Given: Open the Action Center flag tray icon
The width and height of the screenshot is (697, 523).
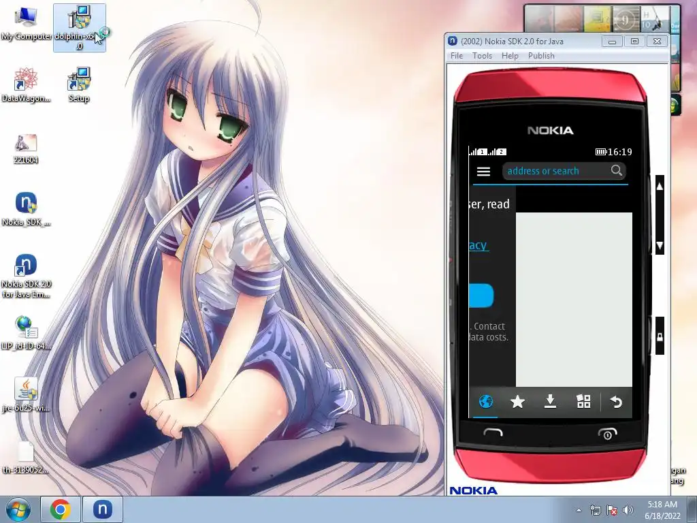Looking at the screenshot, I should 612,510.
